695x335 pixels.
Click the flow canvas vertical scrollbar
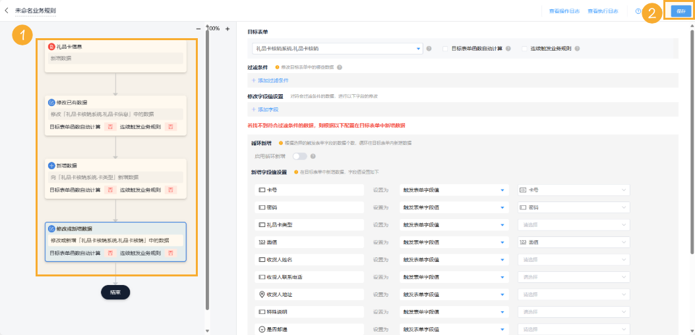coord(207,168)
